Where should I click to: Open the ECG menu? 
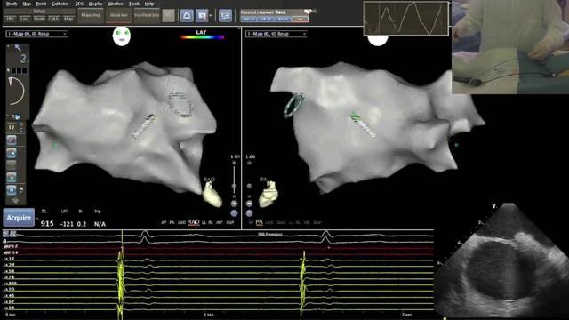point(79,4)
